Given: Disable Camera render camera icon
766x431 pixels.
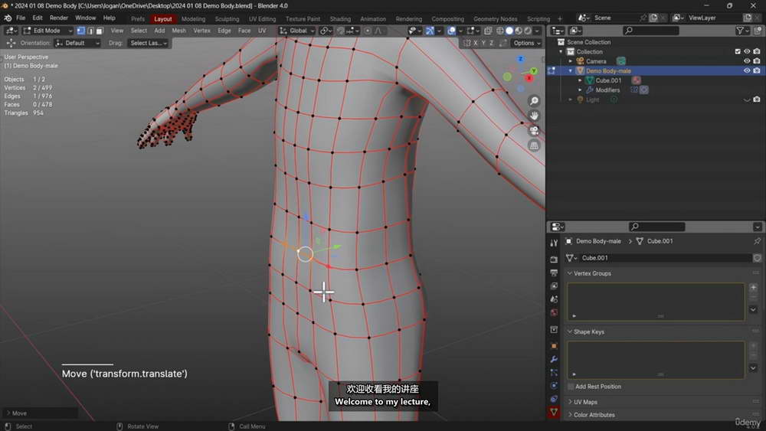Looking at the screenshot, I should coord(756,61).
